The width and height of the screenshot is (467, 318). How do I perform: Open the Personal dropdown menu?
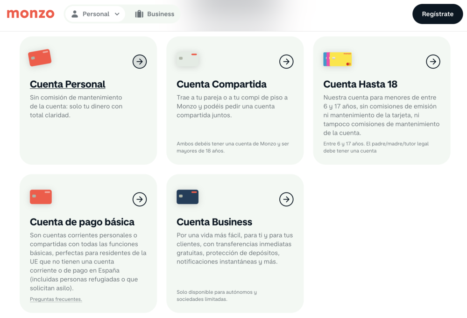(x=95, y=14)
